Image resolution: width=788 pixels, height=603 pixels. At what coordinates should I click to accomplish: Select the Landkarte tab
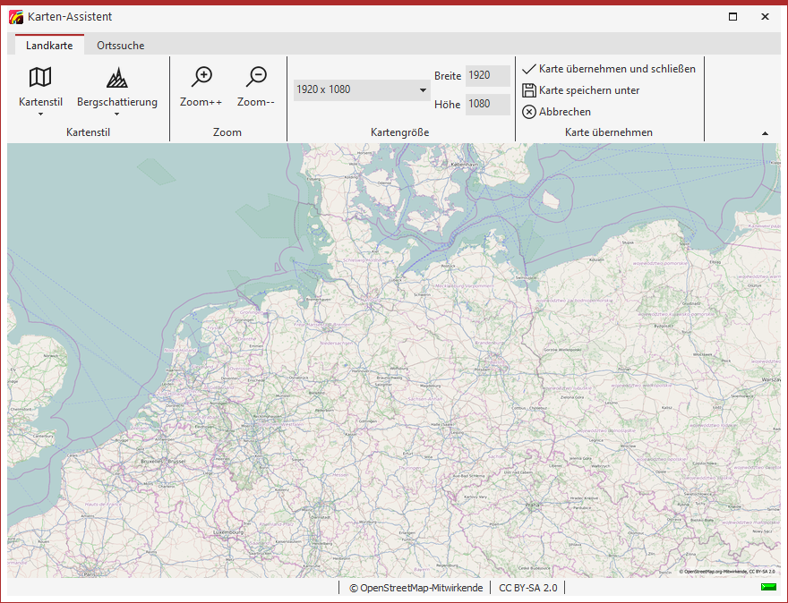point(48,45)
